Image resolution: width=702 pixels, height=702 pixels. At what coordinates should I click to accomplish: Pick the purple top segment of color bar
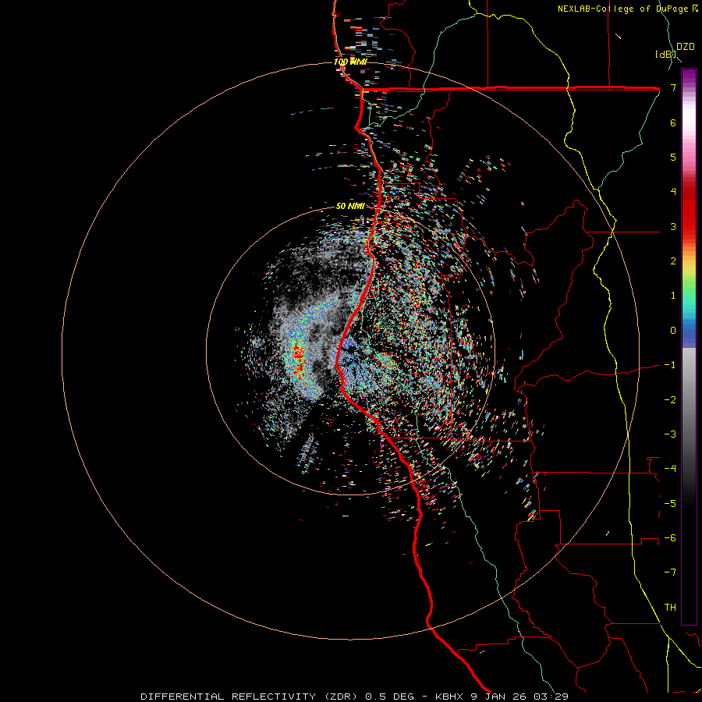(x=689, y=76)
